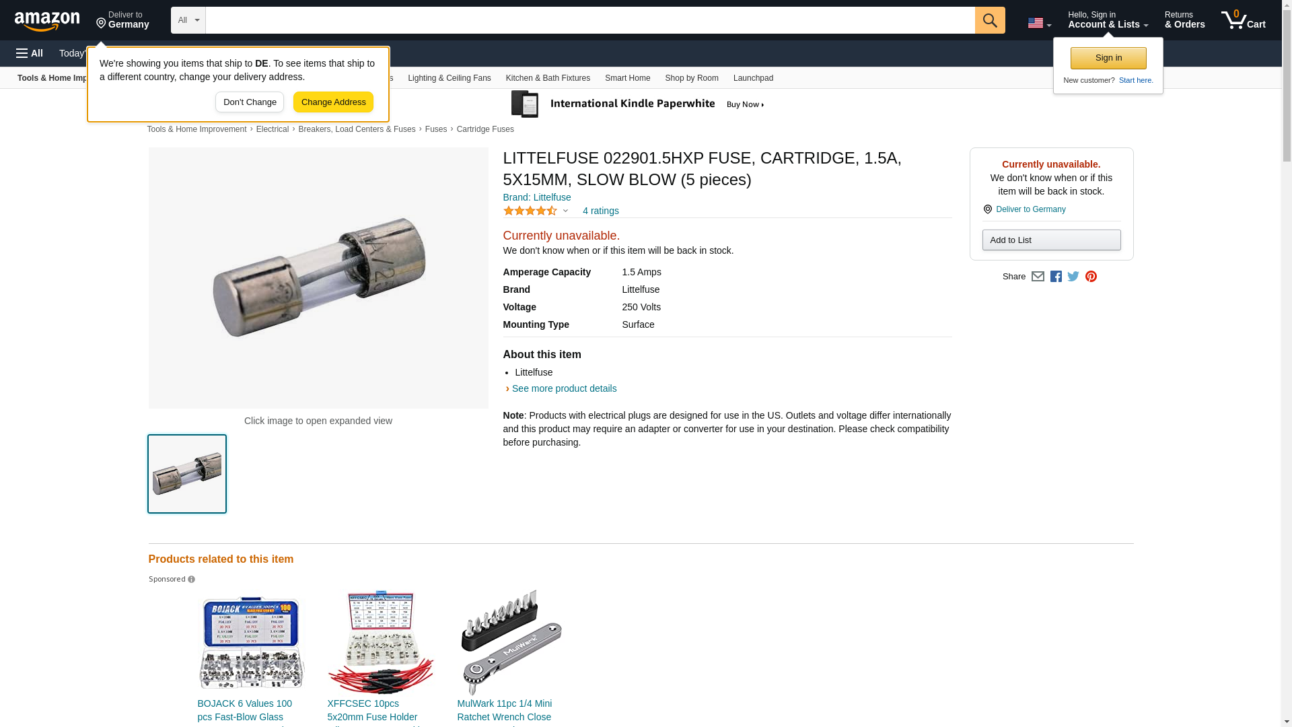Viewport: 1292px width, 727px height.
Task: Click the Change Address button
Action: click(x=333, y=102)
